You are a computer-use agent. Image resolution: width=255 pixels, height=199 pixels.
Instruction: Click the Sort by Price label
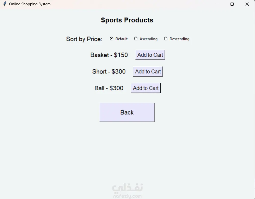tap(84, 39)
